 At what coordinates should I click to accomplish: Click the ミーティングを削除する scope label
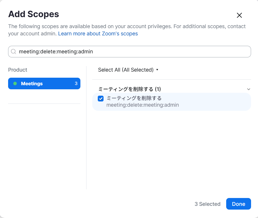click(x=134, y=98)
